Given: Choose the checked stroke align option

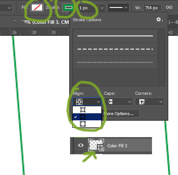Looking at the screenshot, I should (87, 117).
